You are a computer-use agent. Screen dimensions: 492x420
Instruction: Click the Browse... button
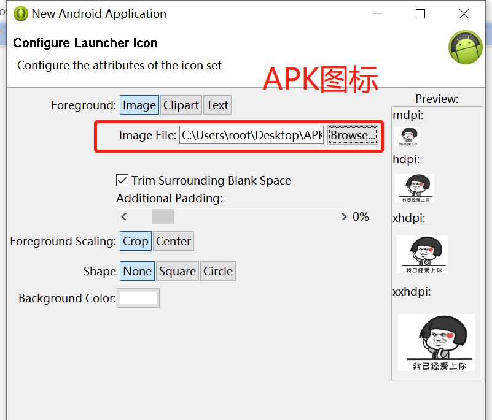(353, 135)
